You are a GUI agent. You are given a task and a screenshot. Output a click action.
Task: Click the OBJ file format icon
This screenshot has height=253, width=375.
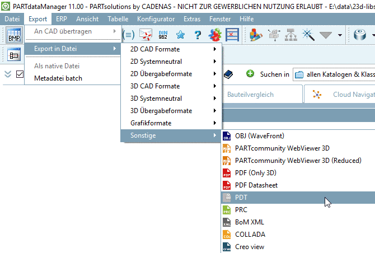pyautogui.click(x=227, y=136)
